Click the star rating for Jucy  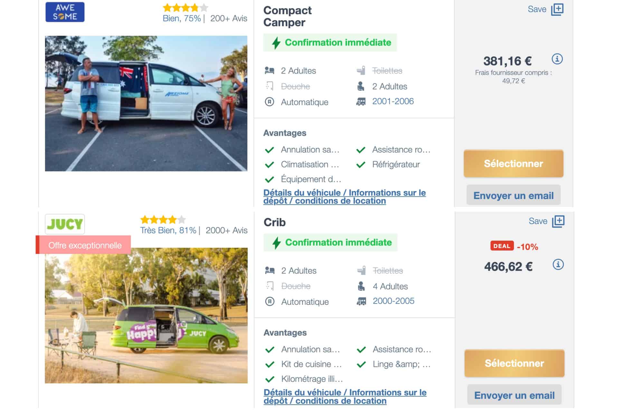tap(163, 220)
